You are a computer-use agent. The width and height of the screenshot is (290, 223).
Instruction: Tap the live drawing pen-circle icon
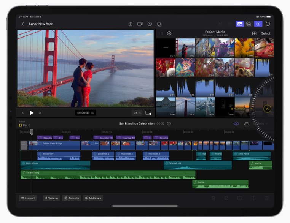coord(150,24)
